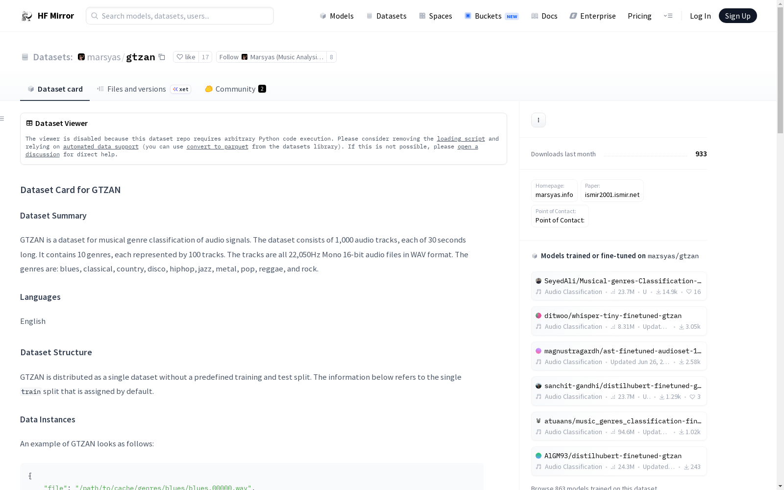The width and height of the screenshot is (784, 490).
Task: Click Log In
Action: [700, 16]
